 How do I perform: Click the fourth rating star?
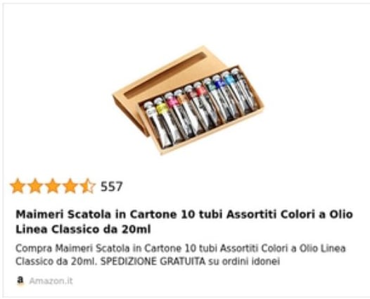click(70, 186)
